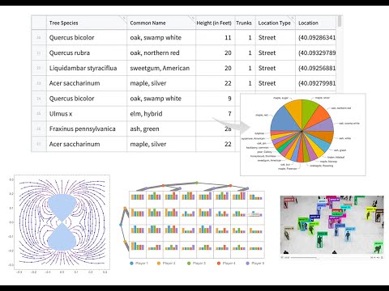Screen dimensions: 389x291
Task: Select the Height (in Feet) column header
Action: coord(216,23)
